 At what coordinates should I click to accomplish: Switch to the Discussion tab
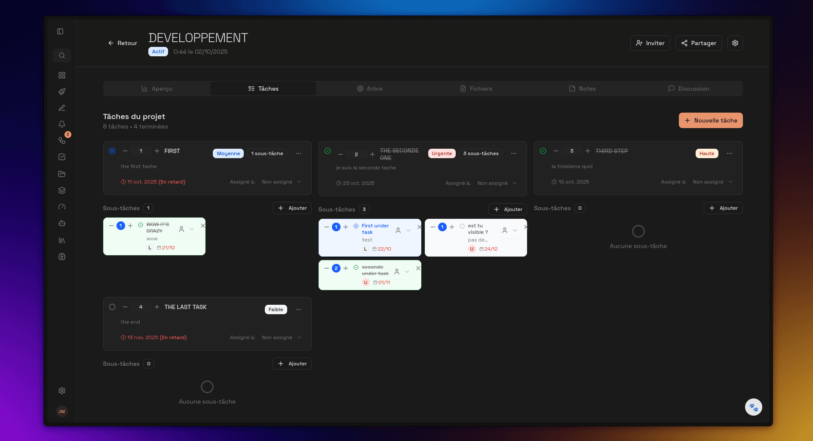pyautogui.click(x=689, y=89)
